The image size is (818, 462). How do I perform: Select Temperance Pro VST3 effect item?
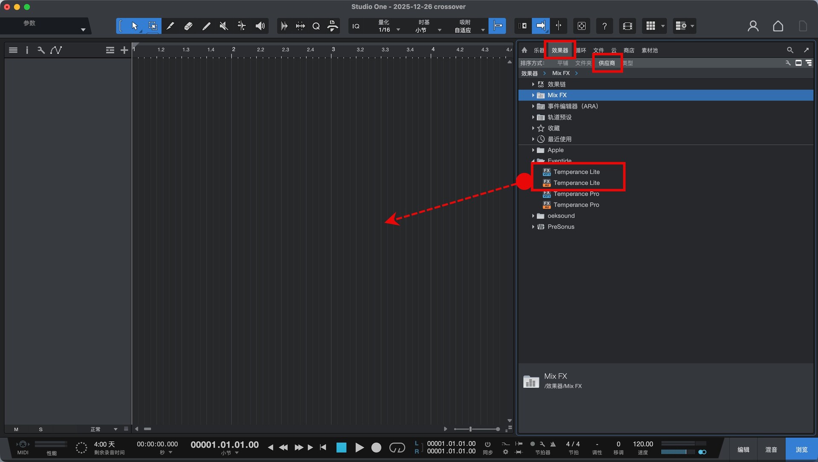point(576,194)
